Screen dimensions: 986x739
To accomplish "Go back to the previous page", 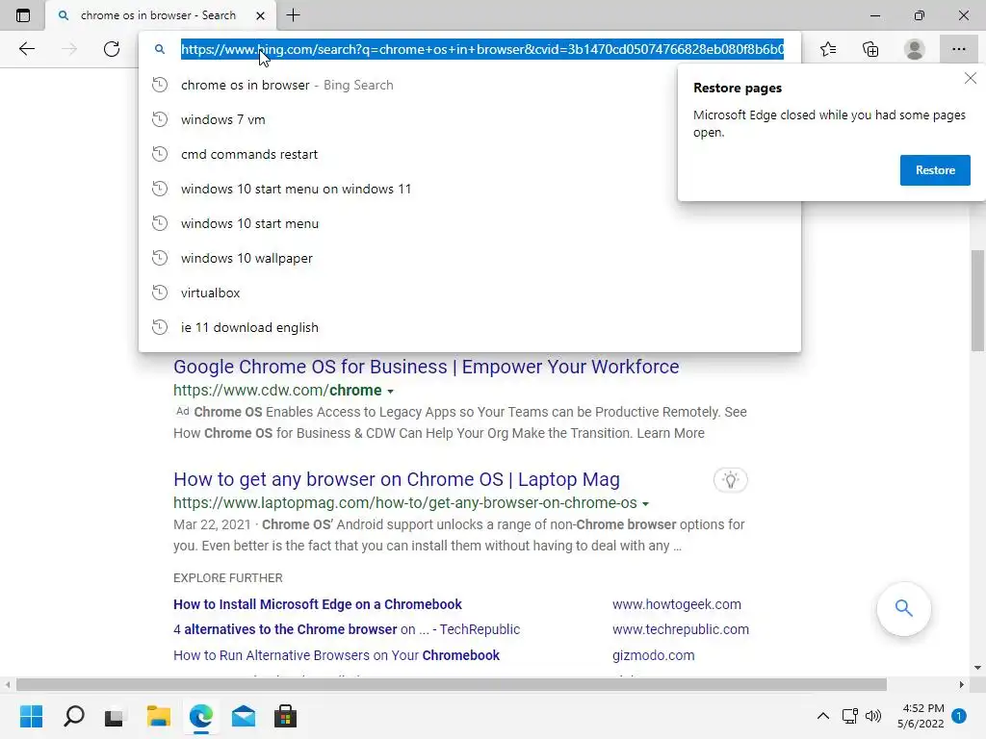I will pyautogui.click(x=26, y=49).
